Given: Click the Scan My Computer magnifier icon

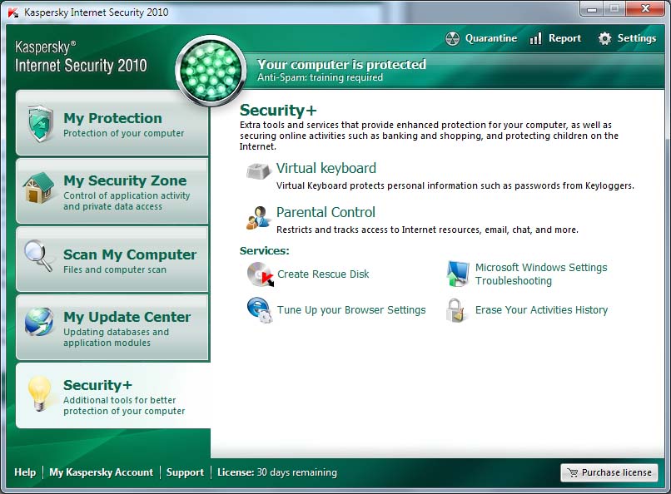Looking at the screenshot, I should [38, 255].
